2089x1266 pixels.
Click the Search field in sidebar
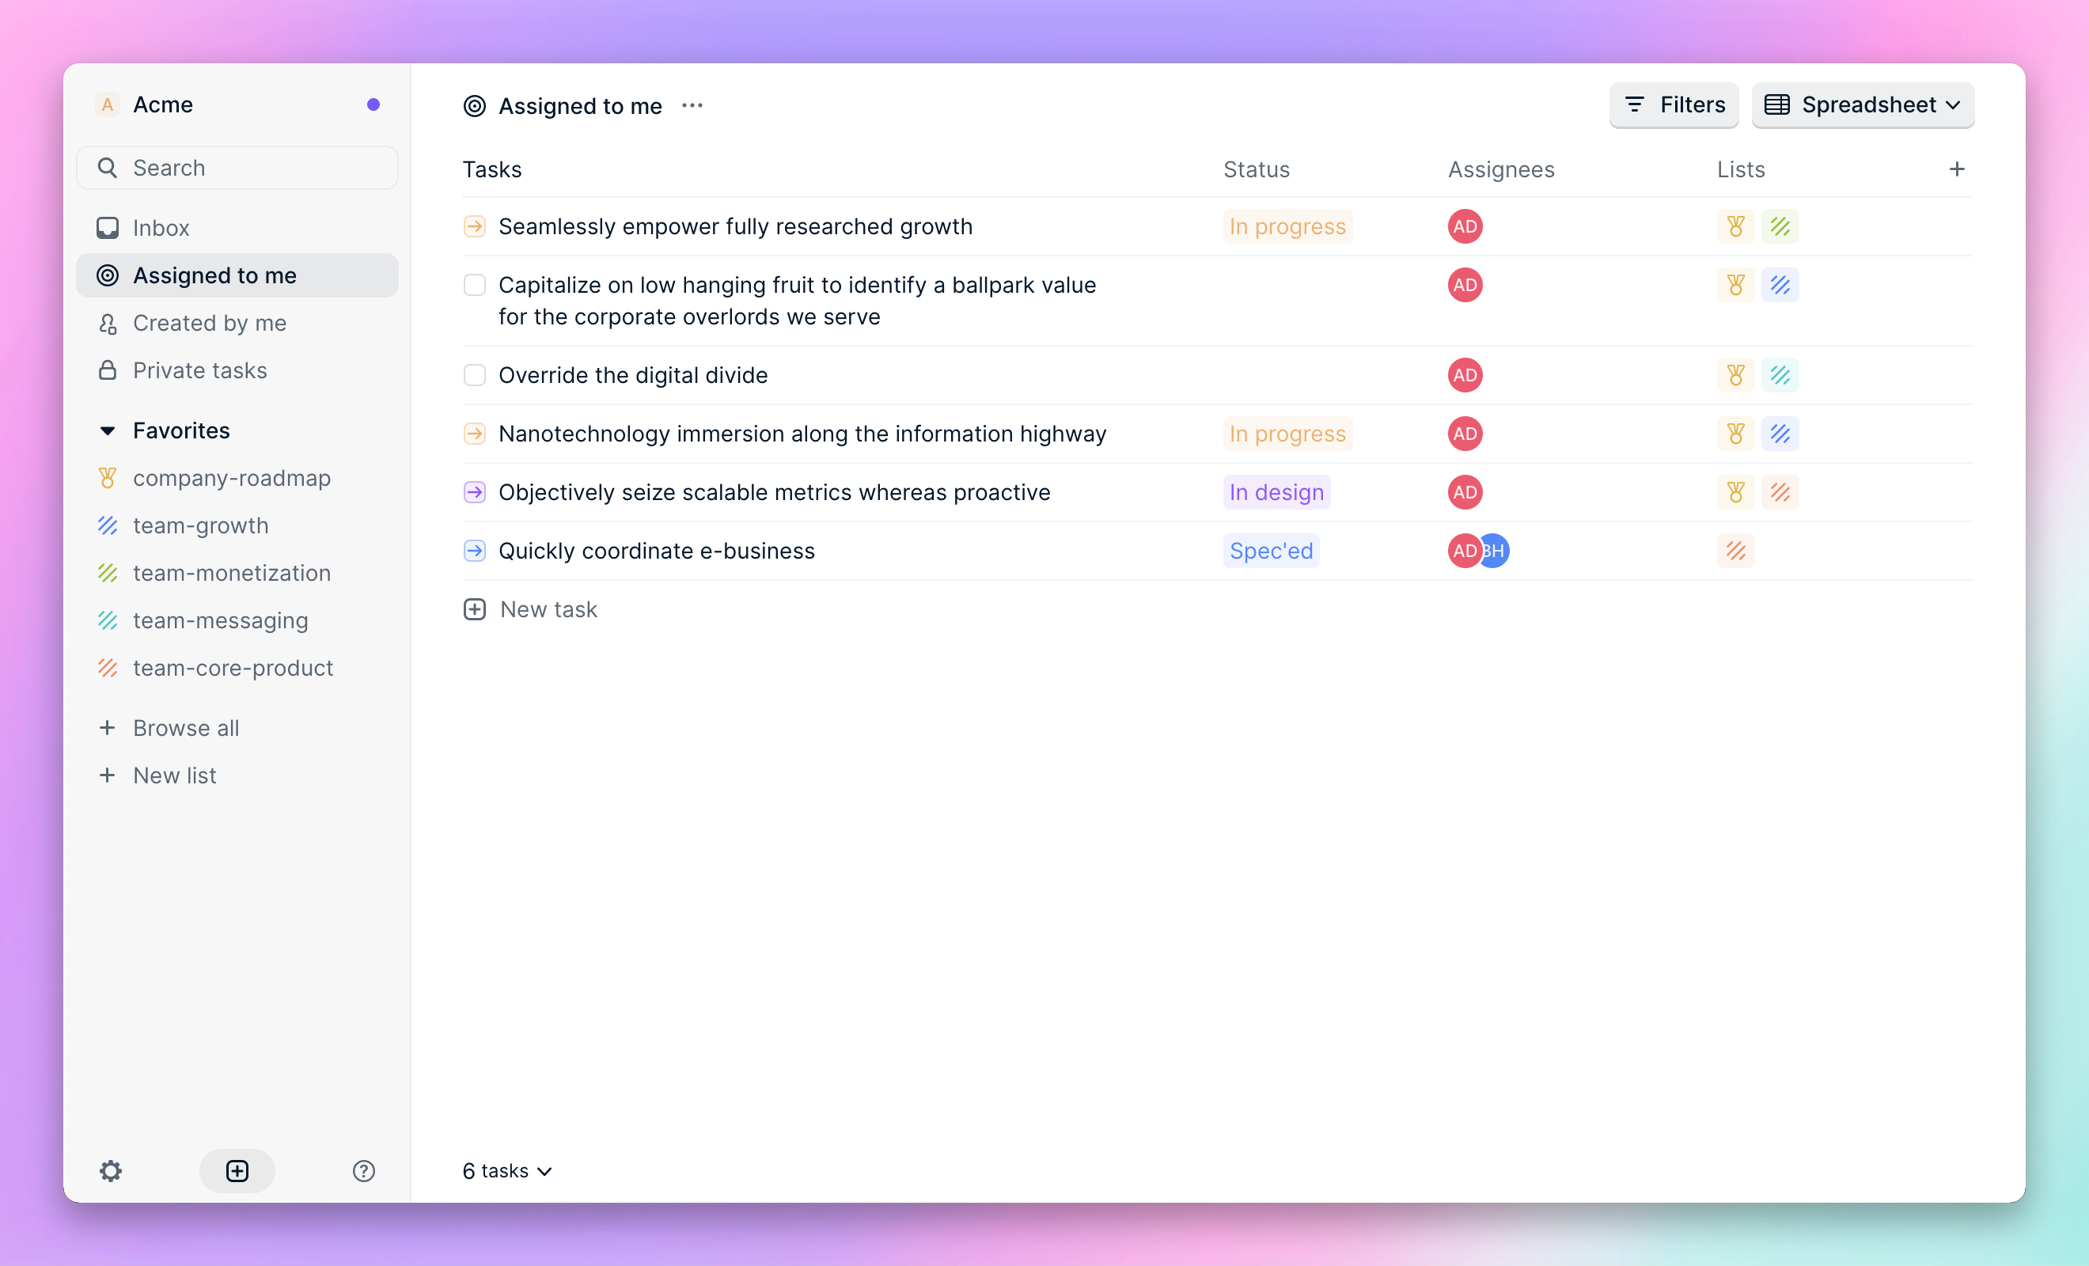tap(237, 168)
